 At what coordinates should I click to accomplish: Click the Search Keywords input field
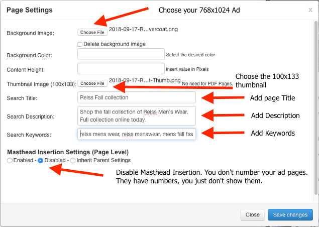click(x=137, y=134)
